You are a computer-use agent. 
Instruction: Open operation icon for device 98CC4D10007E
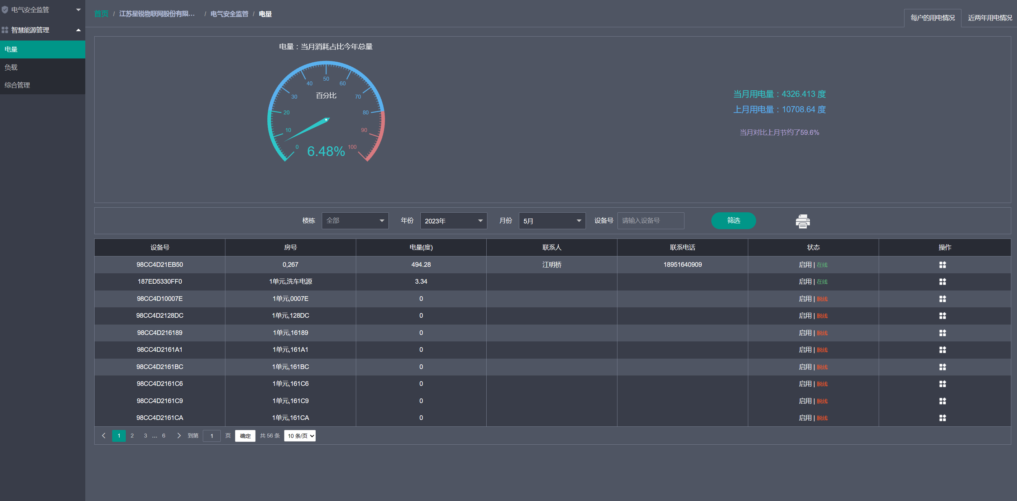(x=942, y=299)
